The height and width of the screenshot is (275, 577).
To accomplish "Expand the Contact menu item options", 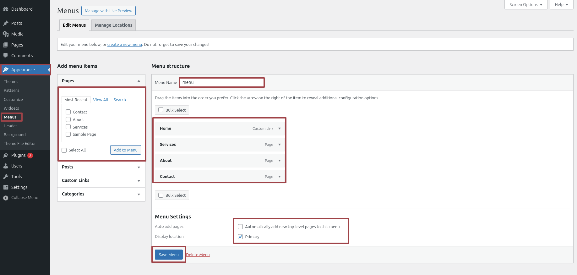I will pyautogui.click(x=280, y=177).
